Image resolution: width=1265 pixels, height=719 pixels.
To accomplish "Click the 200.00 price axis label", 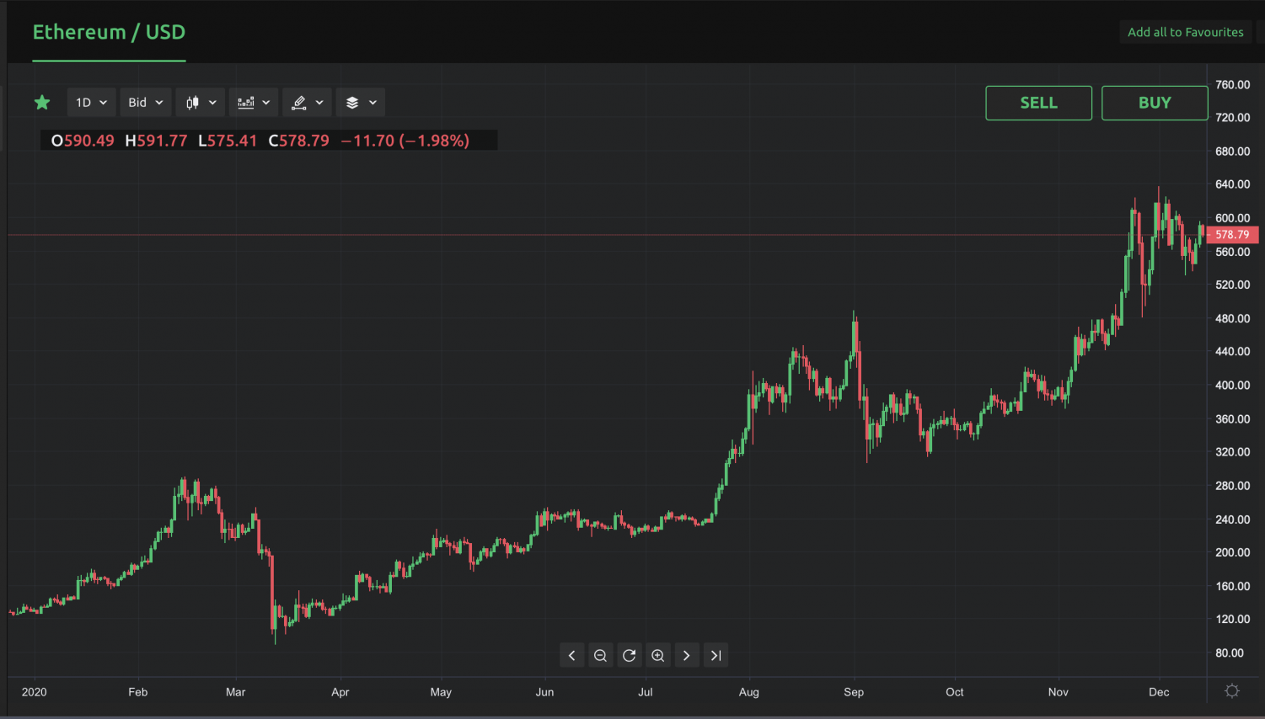I will [1232, 552].
